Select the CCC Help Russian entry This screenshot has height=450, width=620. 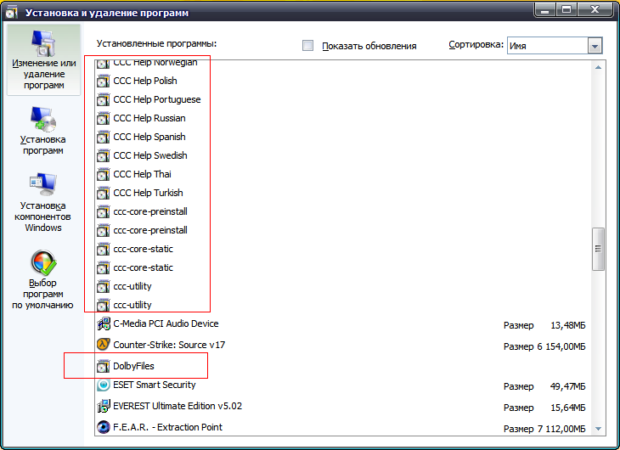(149, 118)
